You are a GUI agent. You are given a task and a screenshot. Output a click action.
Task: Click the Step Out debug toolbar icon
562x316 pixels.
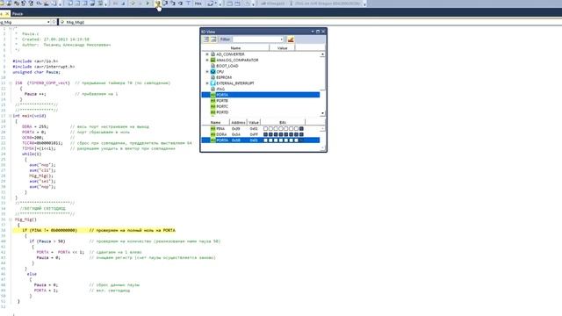(x=172, y=4)
